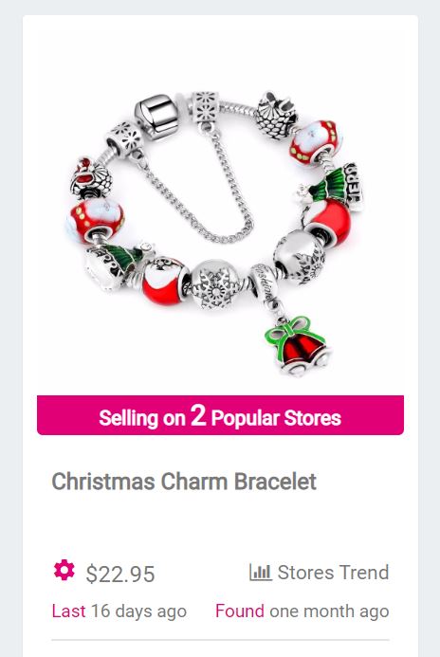Click the pink gear icon beside the price

(x=64, y=570)
